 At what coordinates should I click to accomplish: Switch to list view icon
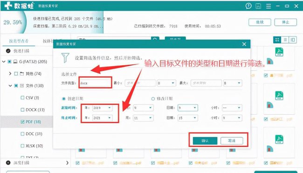[x=285, y=40]
